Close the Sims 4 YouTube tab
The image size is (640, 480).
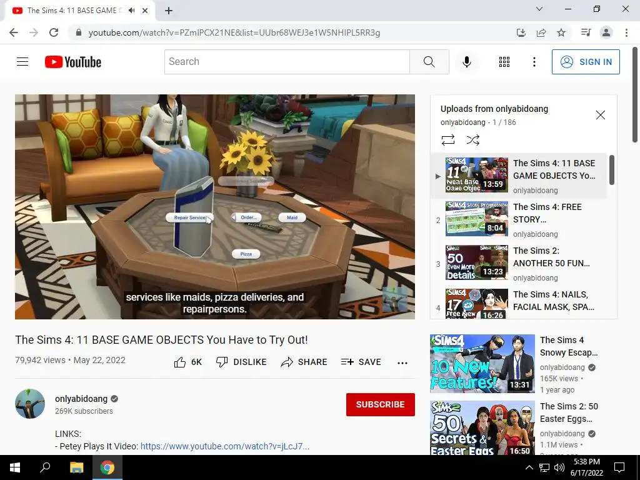(x=145, y=11)
